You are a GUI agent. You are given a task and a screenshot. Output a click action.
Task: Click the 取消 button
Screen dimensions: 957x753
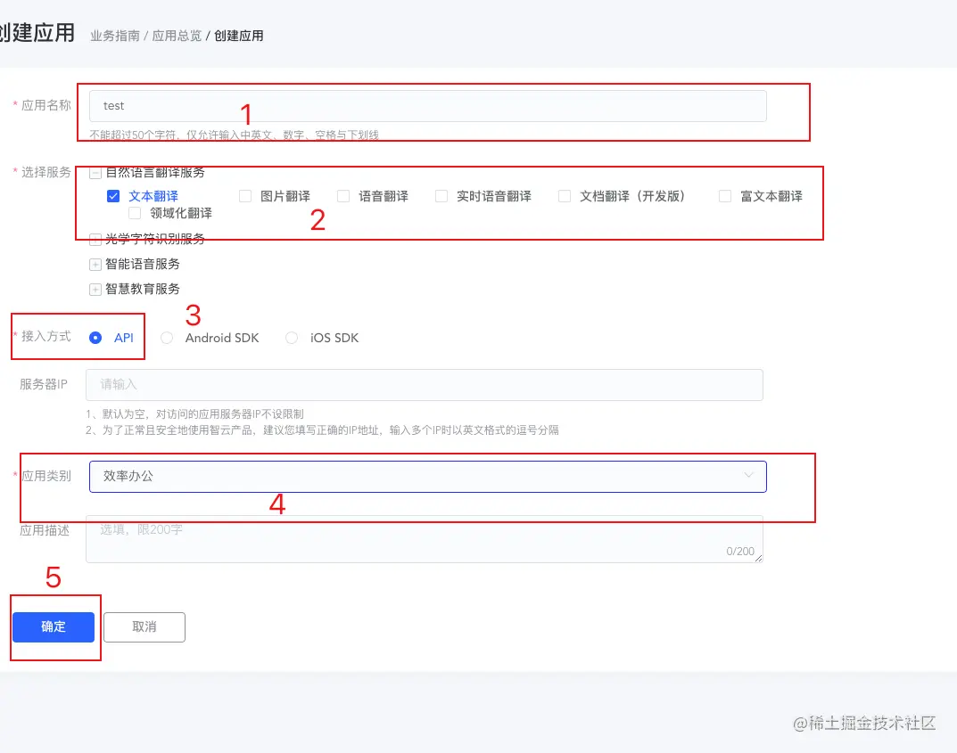coord(144,626)
